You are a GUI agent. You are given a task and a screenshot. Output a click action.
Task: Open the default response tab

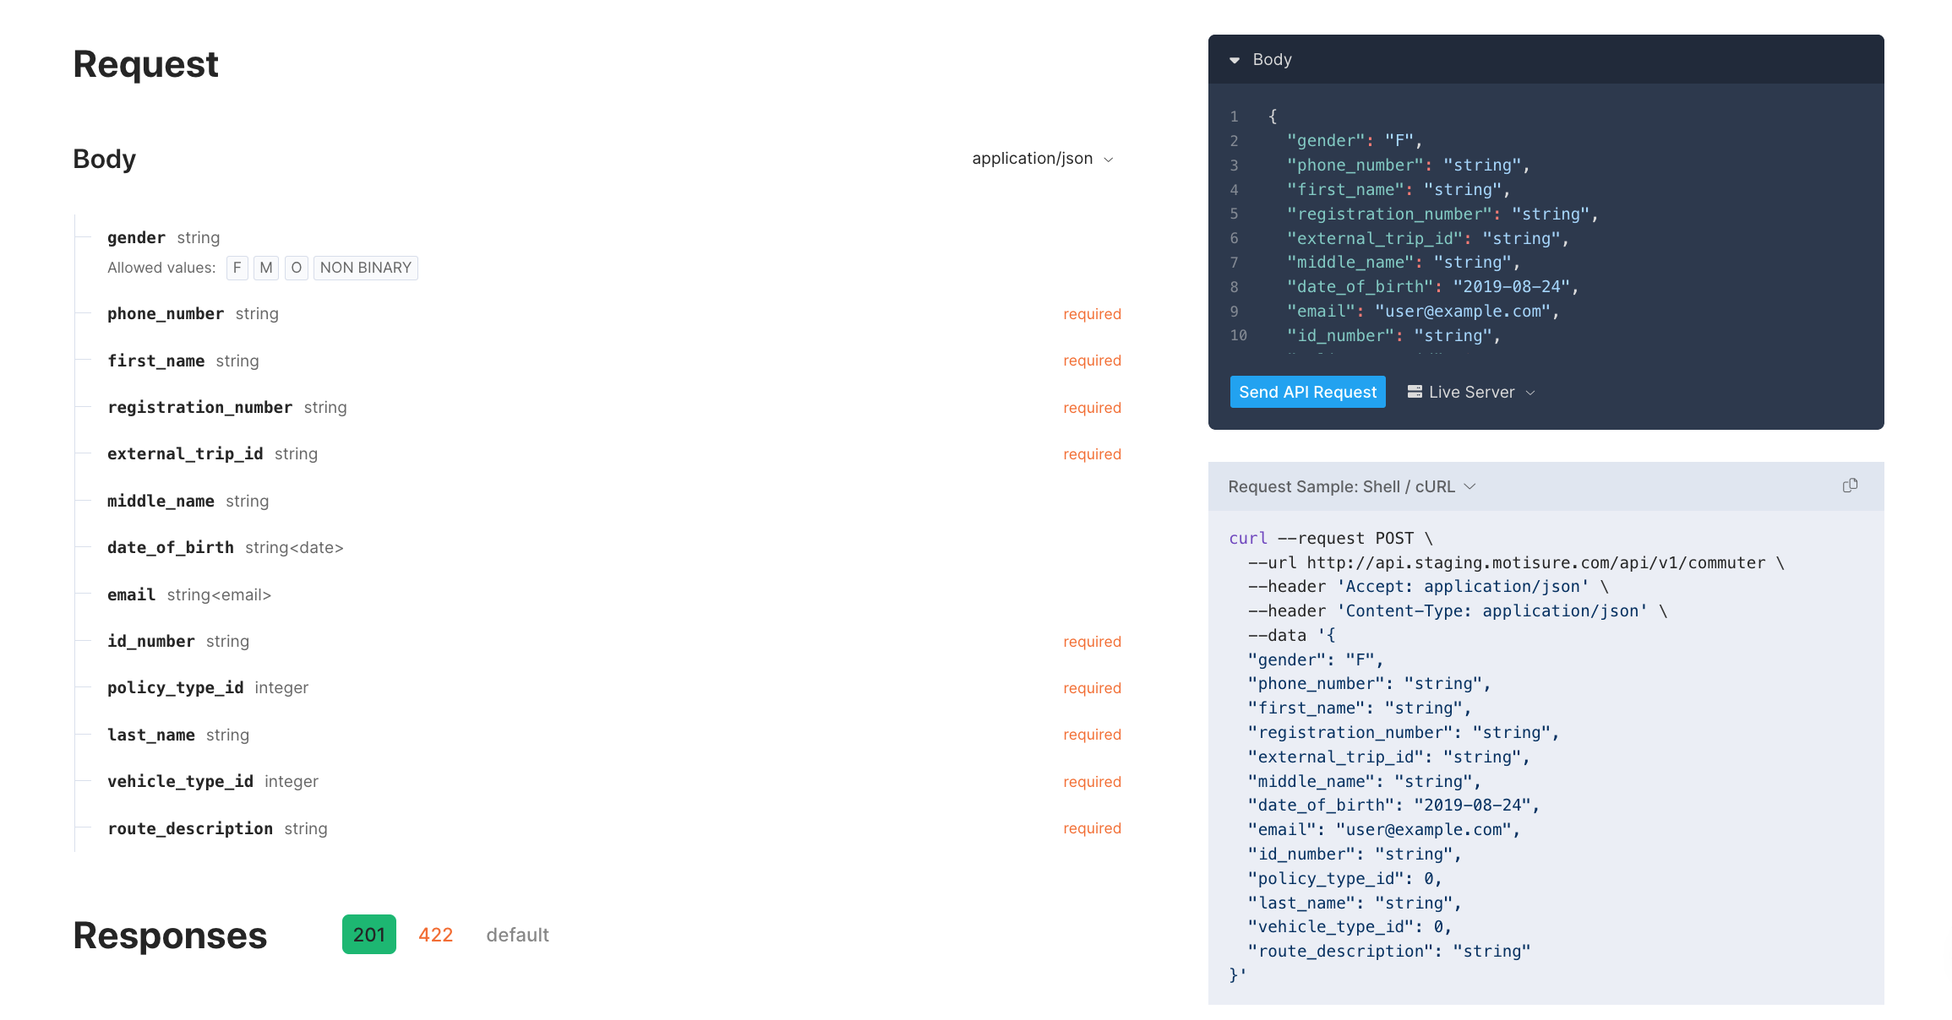517,935
